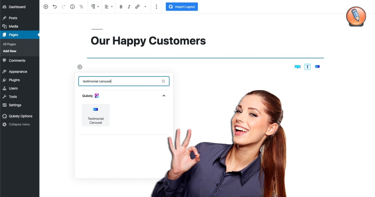Viewport: 375px width, 197px height.
Task: Click the orange pencil round icon
Action: [356, 16]
